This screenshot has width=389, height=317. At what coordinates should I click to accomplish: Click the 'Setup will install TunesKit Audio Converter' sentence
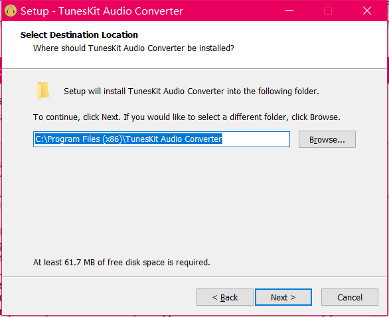click(x=191, y=92)
